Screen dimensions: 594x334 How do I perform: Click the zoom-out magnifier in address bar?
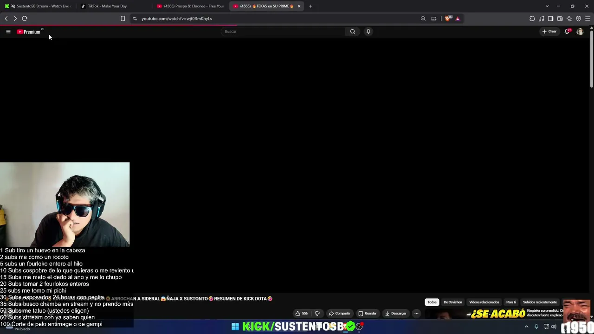423,19
